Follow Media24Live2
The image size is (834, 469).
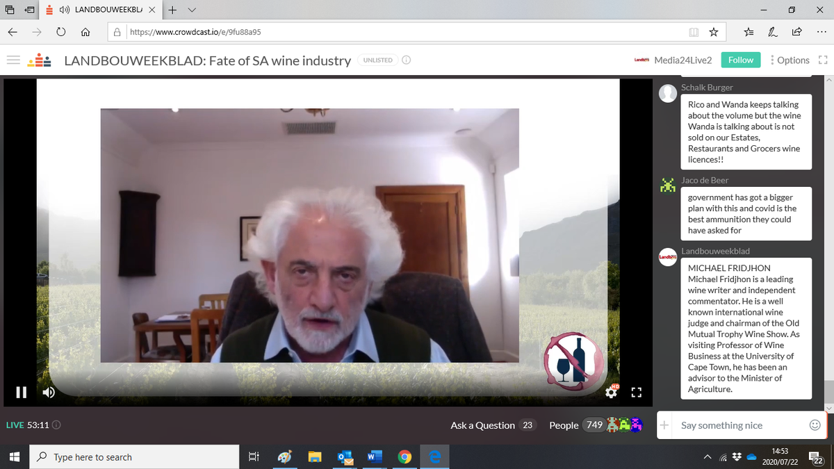pos(741,60)
